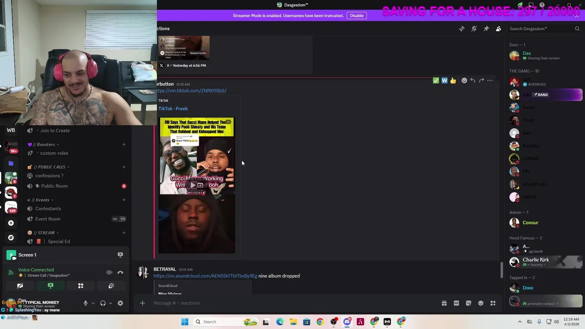Start an activity from voice panel

(x=80, y=286)
